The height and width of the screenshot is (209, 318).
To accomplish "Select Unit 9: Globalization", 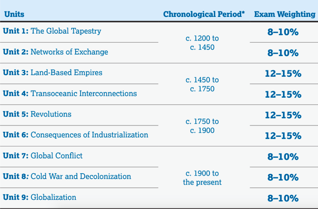I will coord(40,197).
